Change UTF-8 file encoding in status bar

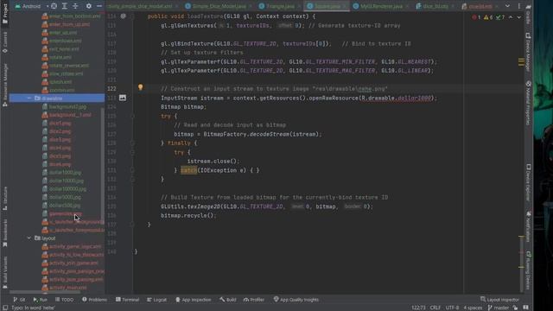452,308
